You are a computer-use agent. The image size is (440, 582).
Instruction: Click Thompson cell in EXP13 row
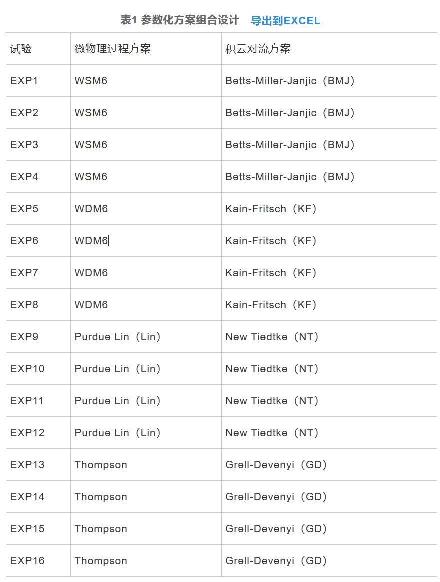(x=101, y=465)
